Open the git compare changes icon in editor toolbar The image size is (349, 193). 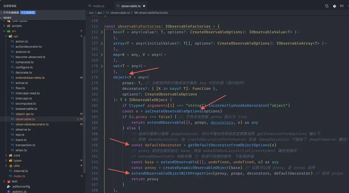click(x=327, y=6)
